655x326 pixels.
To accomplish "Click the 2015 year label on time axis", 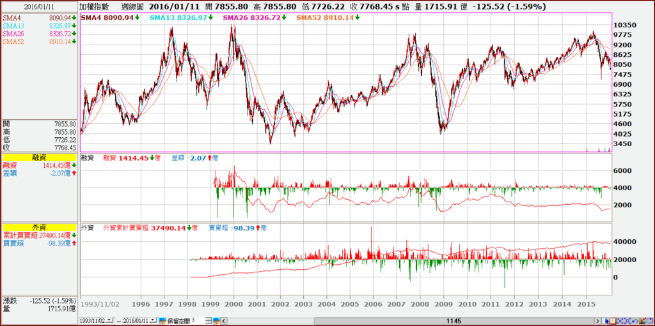I will pyautogui.click(x=585, y=304).
